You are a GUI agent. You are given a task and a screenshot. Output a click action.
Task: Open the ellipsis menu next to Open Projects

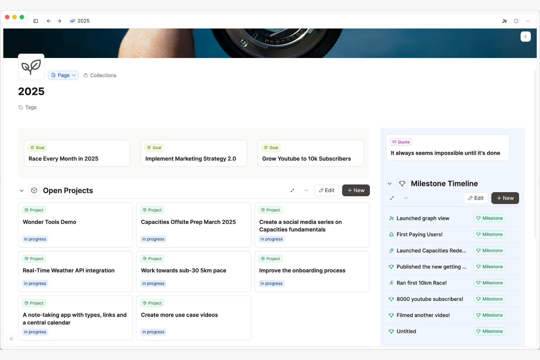pos(306,190)
